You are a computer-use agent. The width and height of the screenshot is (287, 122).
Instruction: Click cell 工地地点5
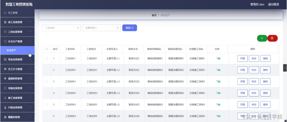pyautogui.click(x=92, y=105)
